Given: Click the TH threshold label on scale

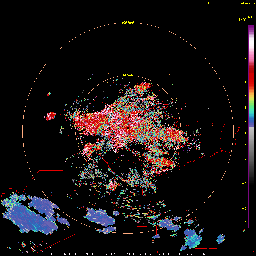Looking at the screenshot, I should tap(244, 221).
